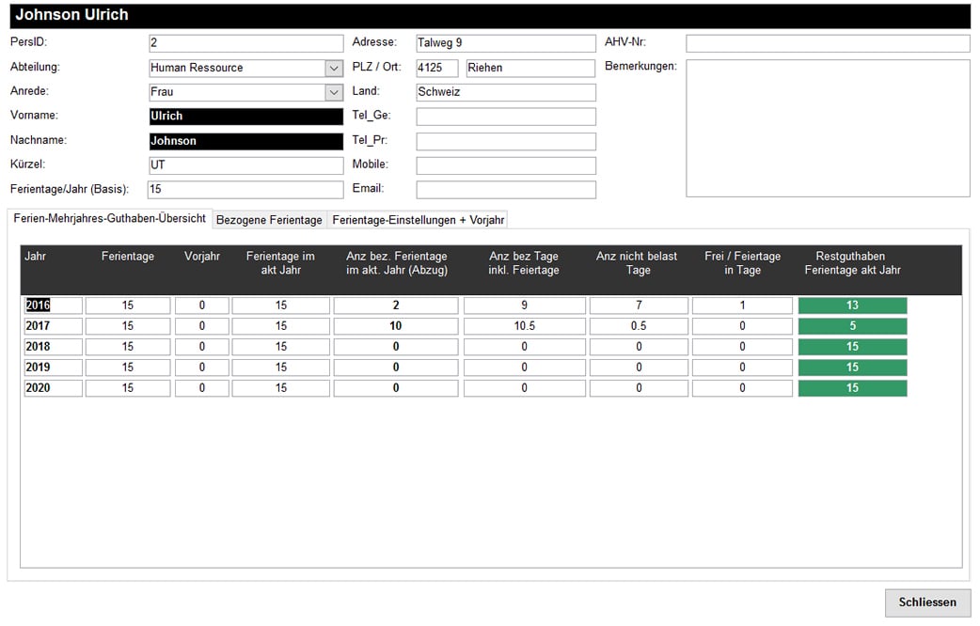Expand the Anrede dropdown arrow
This screenshot has height=626, width=980.
(x=334, y=92)
